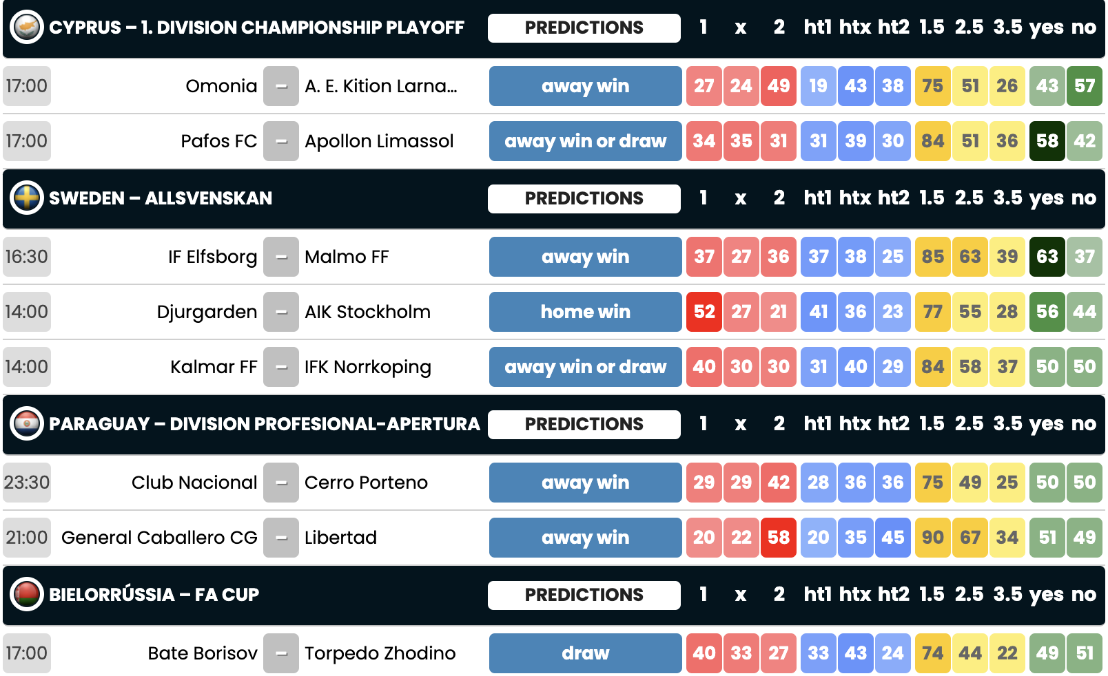Viewport: 1108px width, 676px height.
Task: Click score placeholder for Djurgarden vs AIK
Action: click(x=281, y=312)
